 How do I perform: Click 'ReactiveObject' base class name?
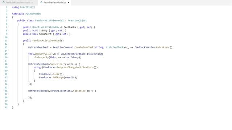click(x=77, y=21)
